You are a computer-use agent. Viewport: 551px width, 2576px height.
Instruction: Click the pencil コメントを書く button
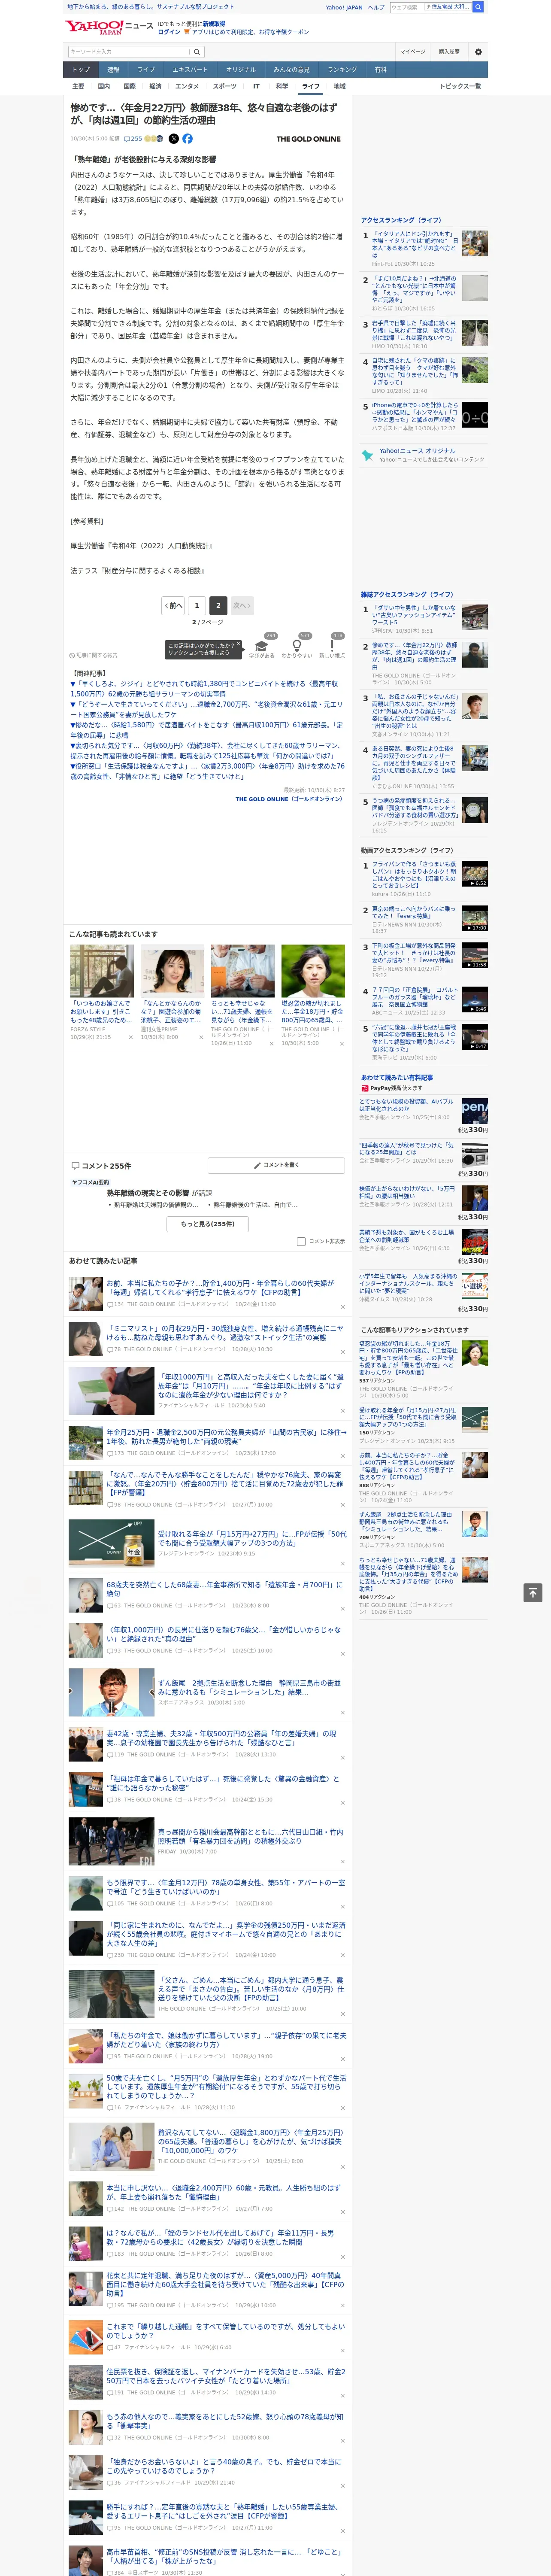pos(277,1165)
